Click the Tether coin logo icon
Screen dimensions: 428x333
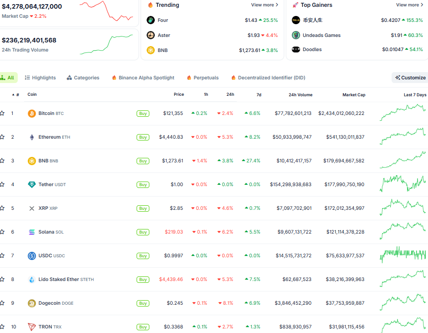tap(32, 184)
